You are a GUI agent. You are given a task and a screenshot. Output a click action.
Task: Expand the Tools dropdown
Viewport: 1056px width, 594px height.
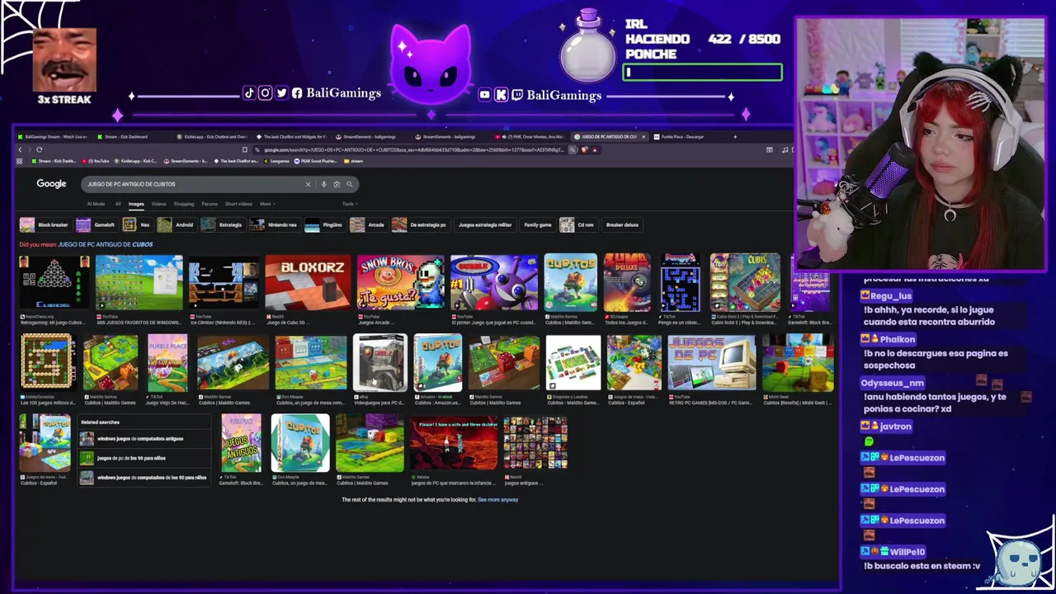coord(349,204)
